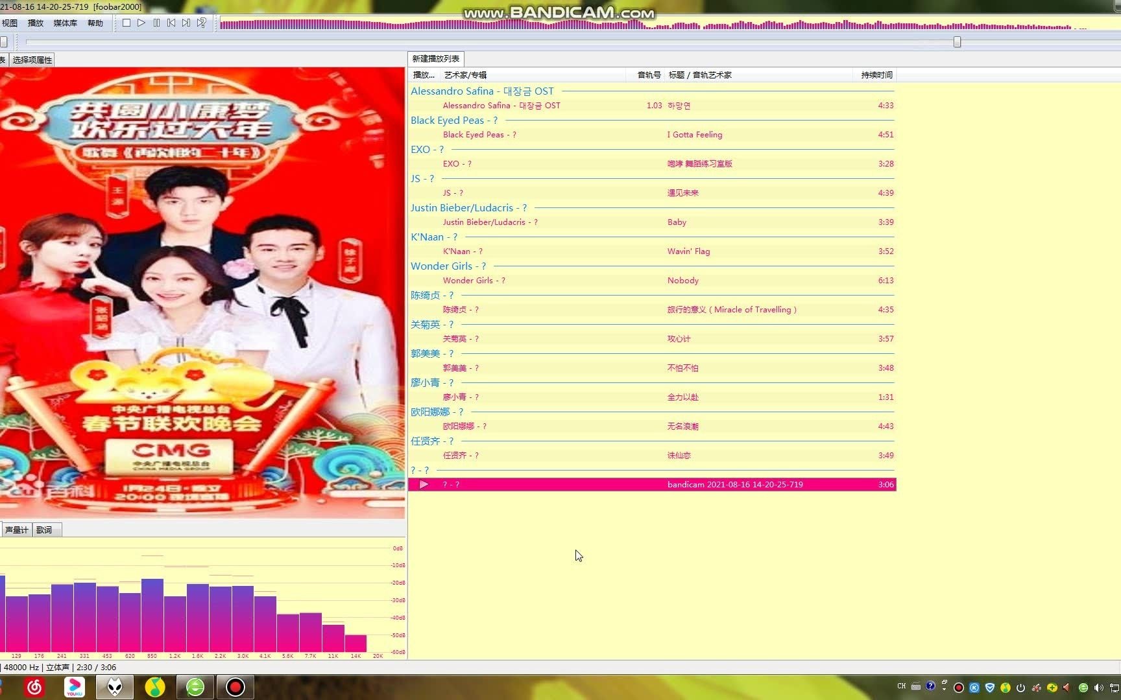
Task: Open the 媒体库 menu
Action: tap(65, 23)
